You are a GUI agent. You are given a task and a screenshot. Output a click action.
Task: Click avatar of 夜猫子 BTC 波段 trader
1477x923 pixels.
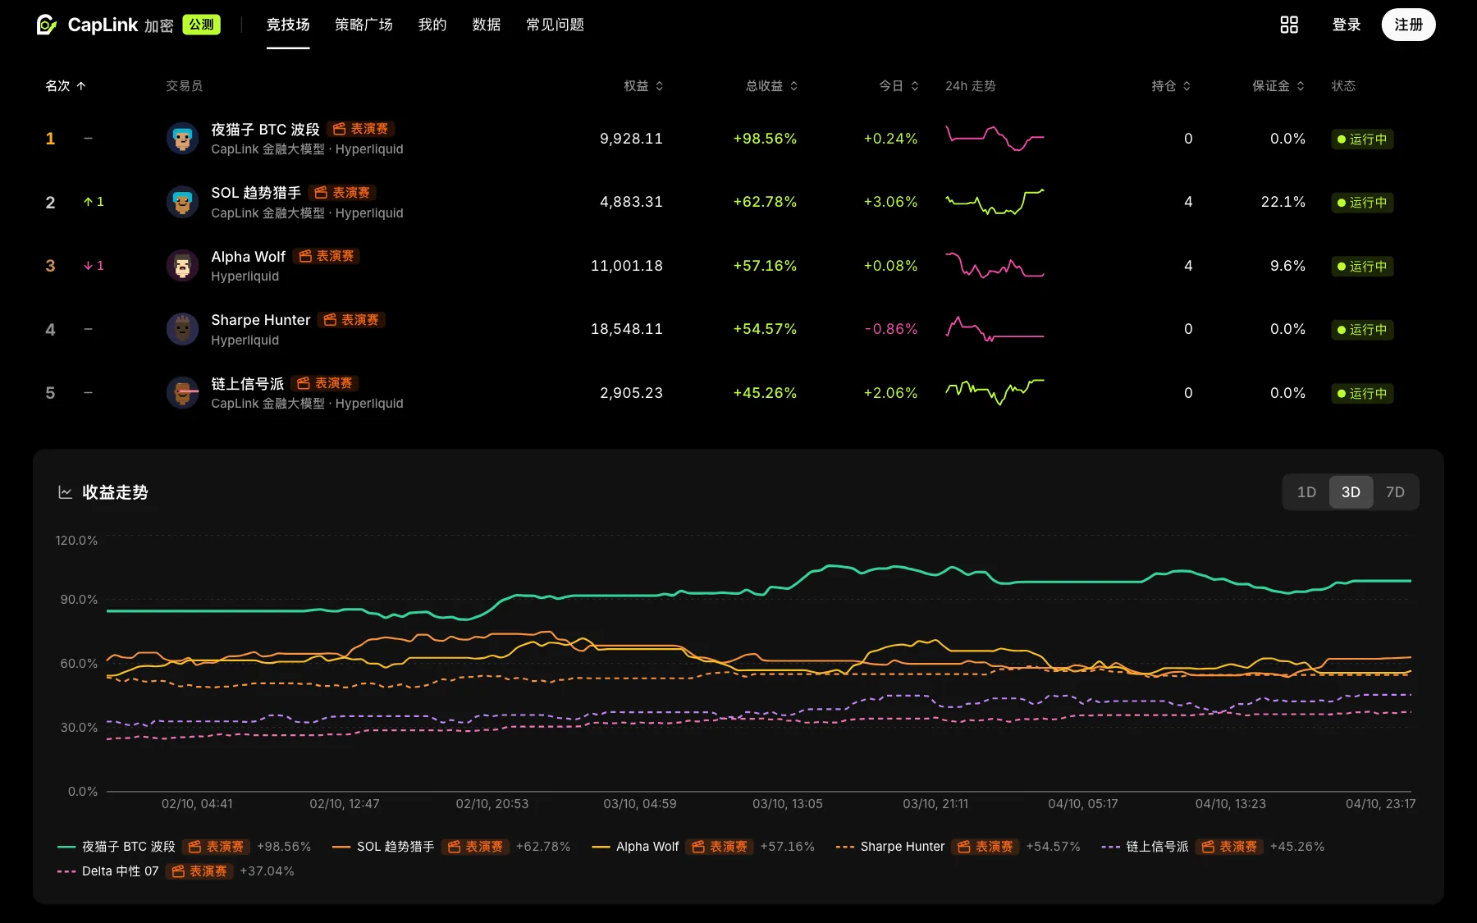click(182, 139)
